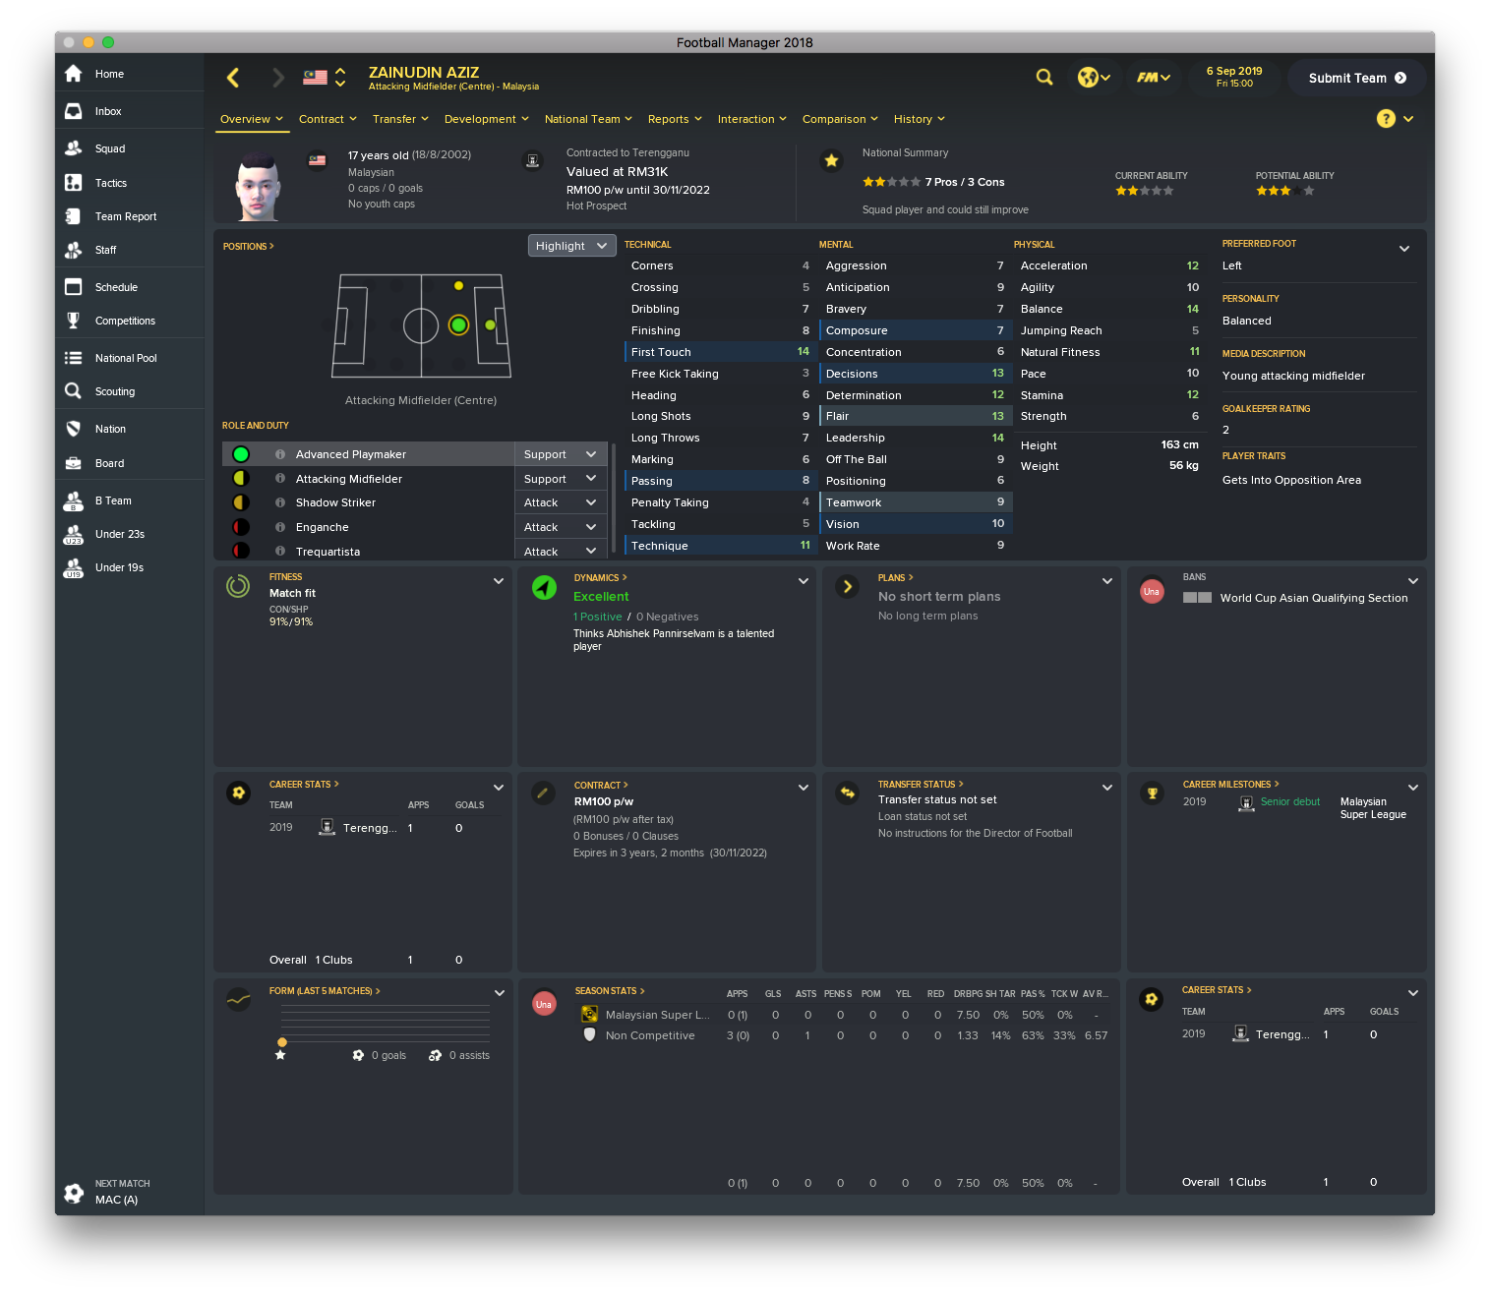This screenshot has height=1294, width=1490.
Task: Open the History tab menu
Action: 920,119
